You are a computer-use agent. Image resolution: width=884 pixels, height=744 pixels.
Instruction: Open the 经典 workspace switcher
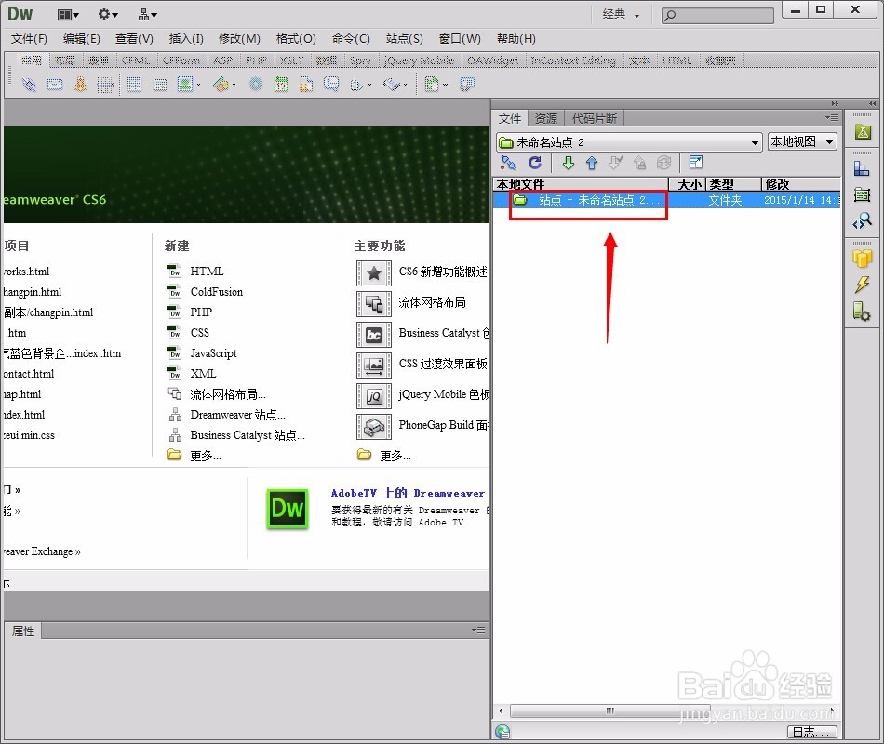click(x=621, y=15)
